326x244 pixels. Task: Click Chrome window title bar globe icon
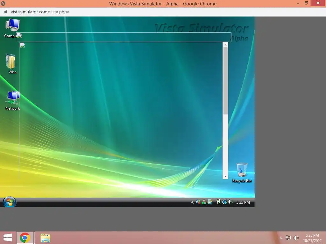(3, 3)
